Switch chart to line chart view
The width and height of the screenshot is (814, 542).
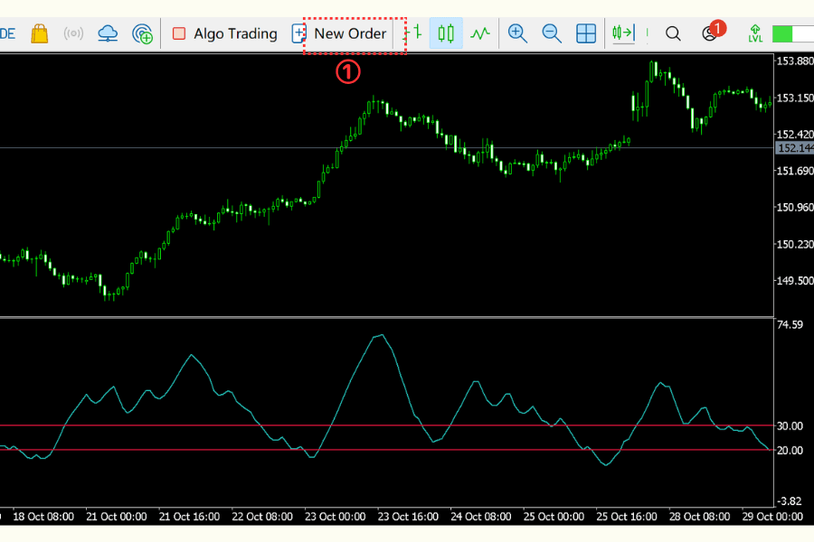click(x=480, y=33)
